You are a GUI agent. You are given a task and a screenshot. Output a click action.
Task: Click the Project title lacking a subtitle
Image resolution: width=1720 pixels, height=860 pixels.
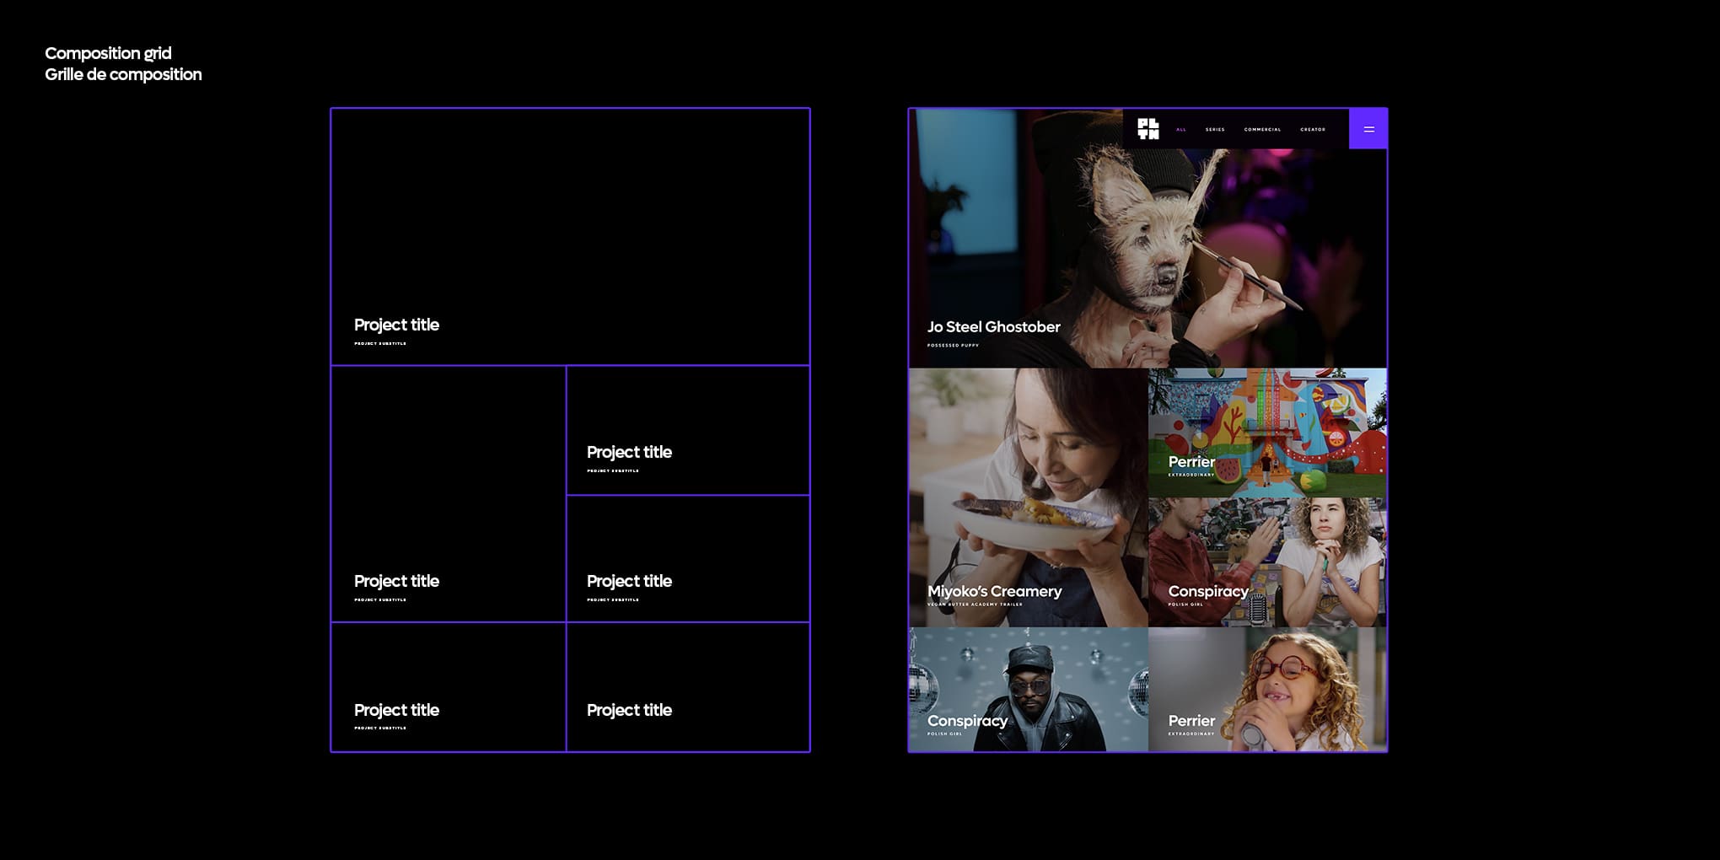pos(629,710)
